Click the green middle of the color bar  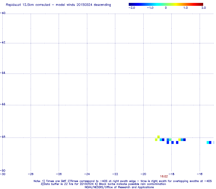pos(166,4)
